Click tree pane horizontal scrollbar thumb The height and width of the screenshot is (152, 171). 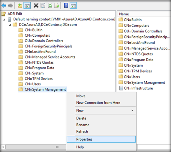tap(36, 147)
